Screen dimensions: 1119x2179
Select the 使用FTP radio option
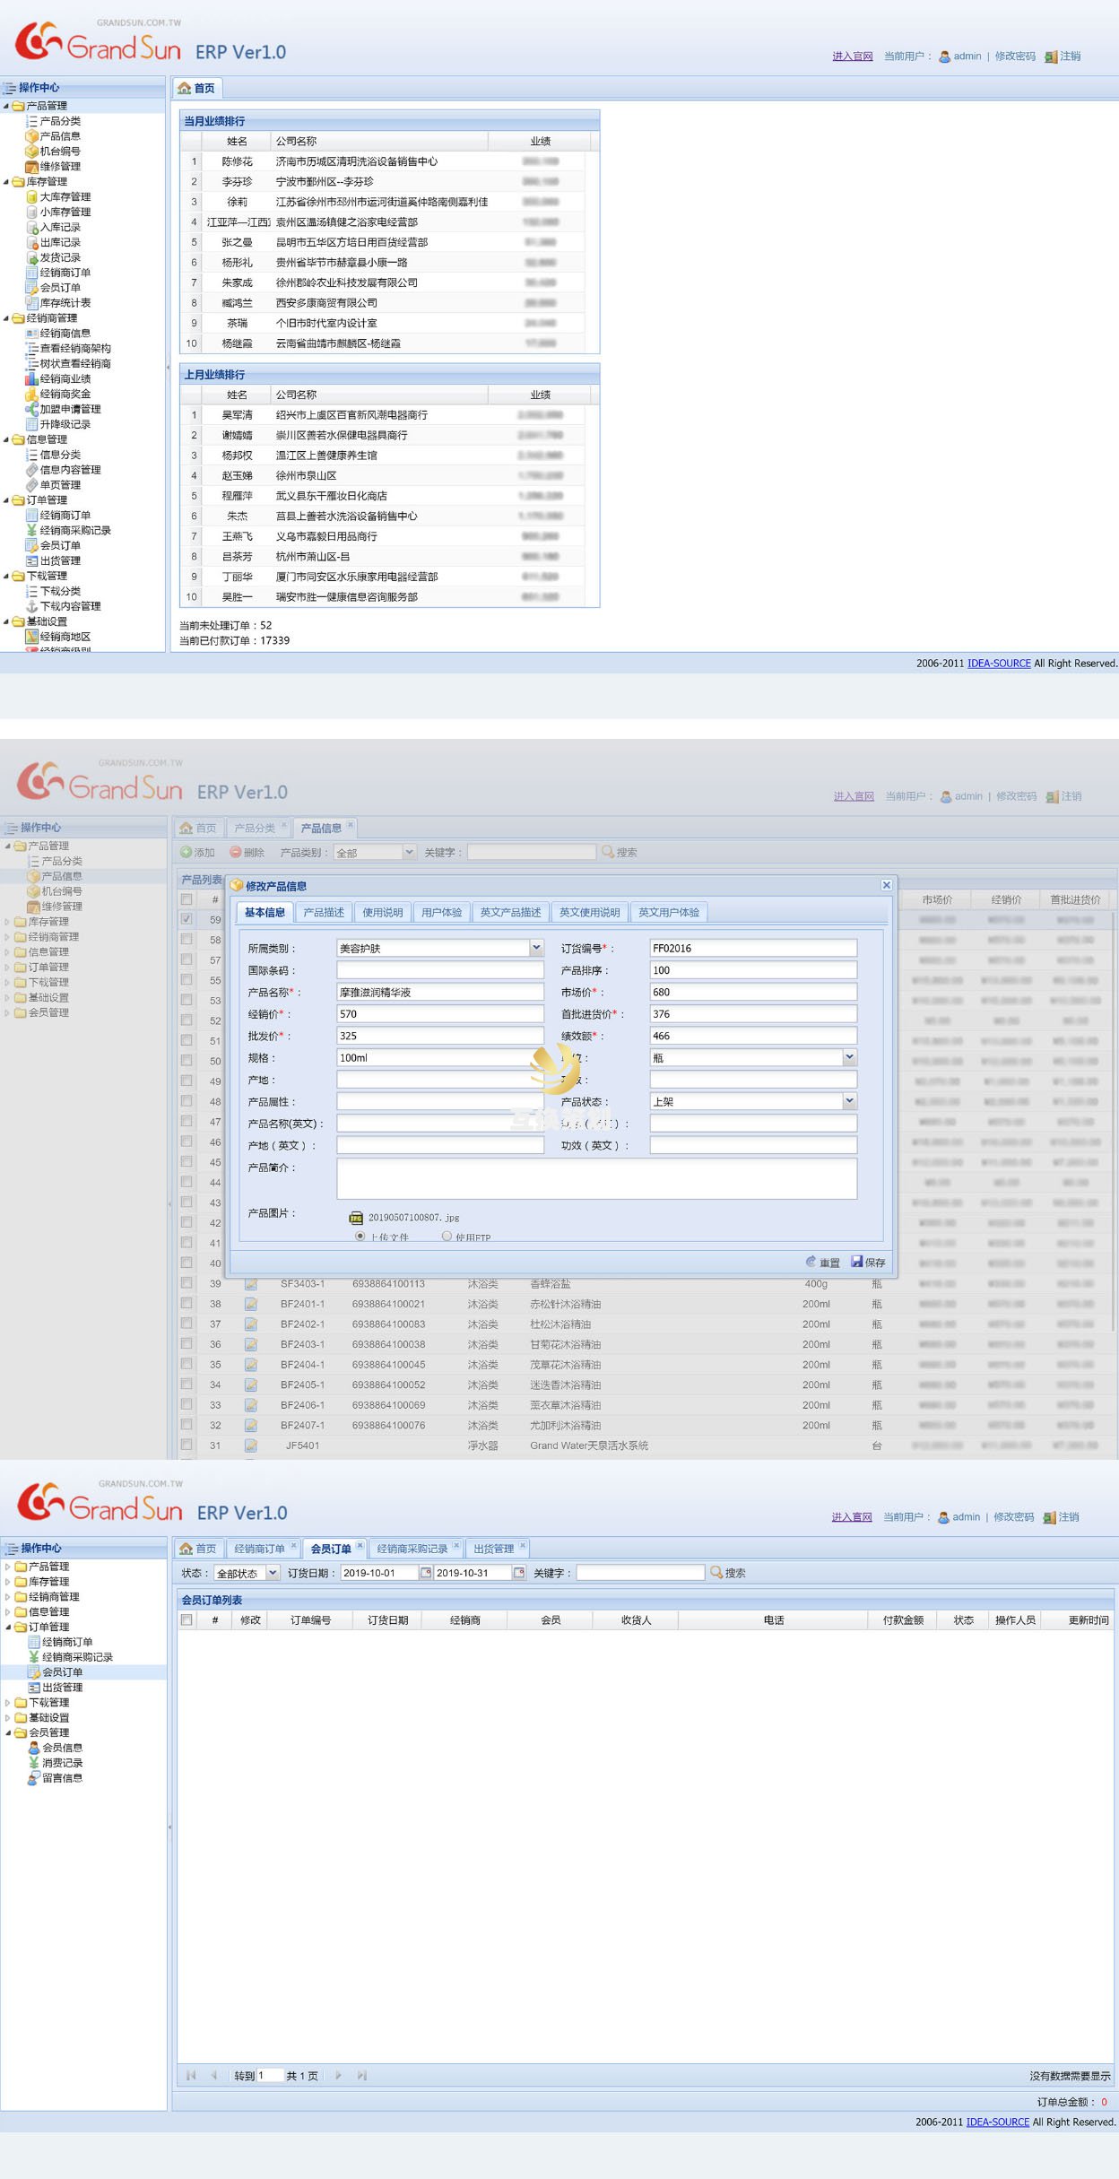click(447, 1236)
